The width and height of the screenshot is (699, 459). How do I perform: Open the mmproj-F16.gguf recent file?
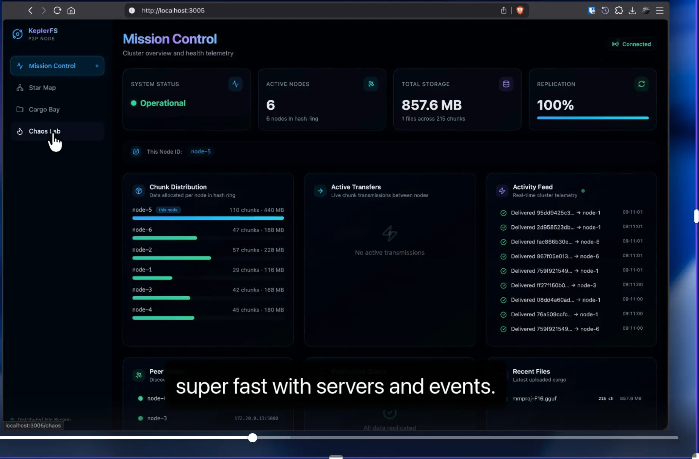(x=534, y=398)
